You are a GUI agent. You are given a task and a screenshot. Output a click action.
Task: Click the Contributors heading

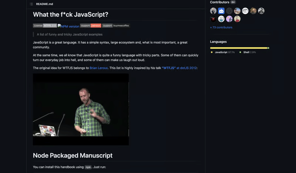pos(219,2)
